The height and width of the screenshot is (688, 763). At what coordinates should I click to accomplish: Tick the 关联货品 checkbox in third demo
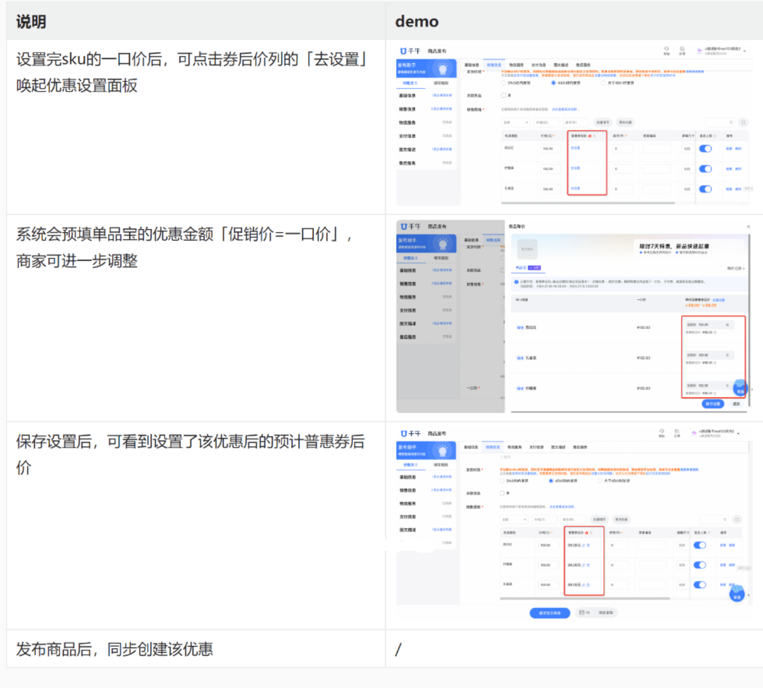click(x=502, y=493)
